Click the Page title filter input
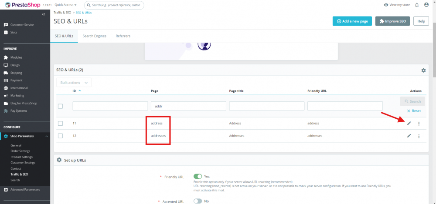 pyautogui.click(x=267, y=106)
